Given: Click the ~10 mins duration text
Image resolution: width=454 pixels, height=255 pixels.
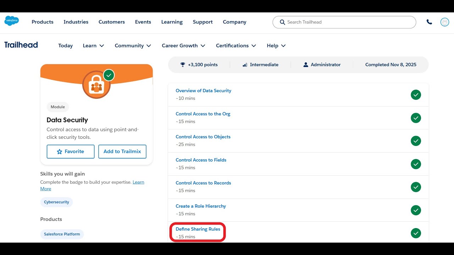Looking at the screenshot, I should point(186,98).
